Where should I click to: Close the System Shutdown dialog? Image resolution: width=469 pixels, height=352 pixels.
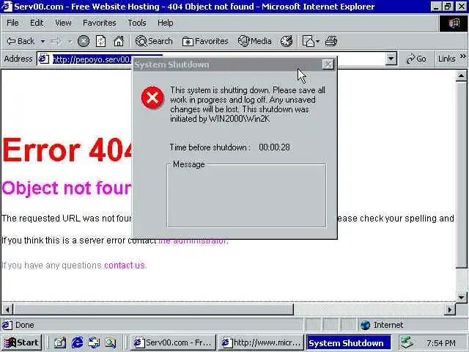pyautogui.click(x=328, y=65)
